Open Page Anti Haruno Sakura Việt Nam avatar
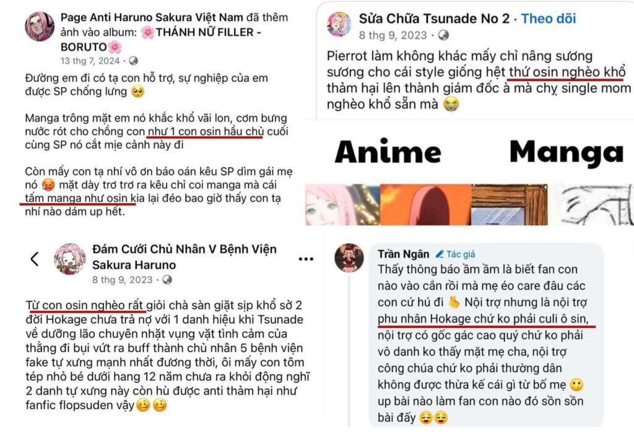The width and height of the screenshot is (634, 442). 39,26
